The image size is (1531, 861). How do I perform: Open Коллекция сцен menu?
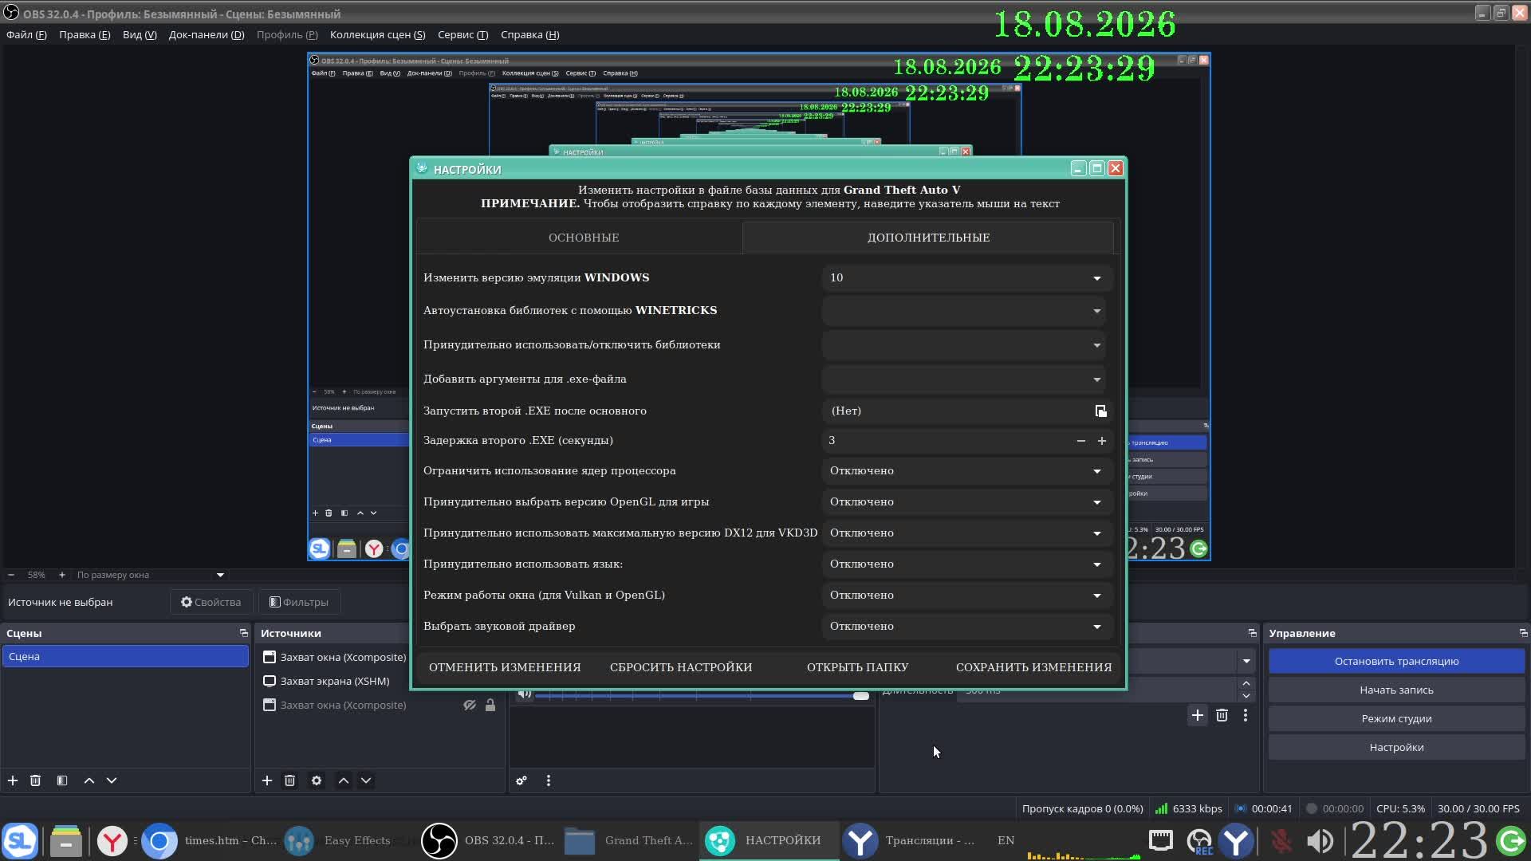click(377, 35)
